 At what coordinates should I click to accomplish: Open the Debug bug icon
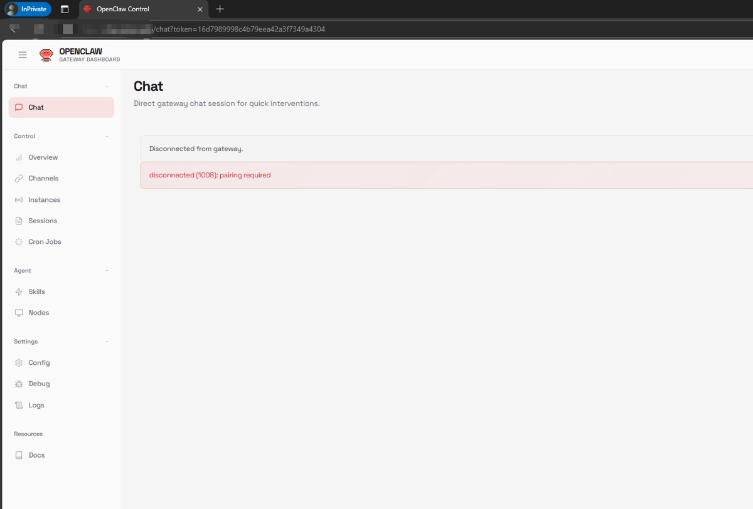(19, 384)
